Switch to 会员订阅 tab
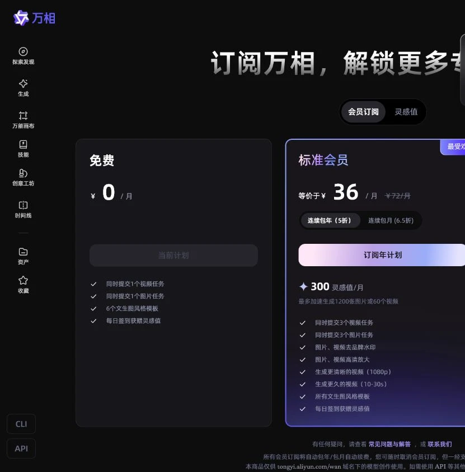This screenshot has height=472, width=465. tap(363, 112)
